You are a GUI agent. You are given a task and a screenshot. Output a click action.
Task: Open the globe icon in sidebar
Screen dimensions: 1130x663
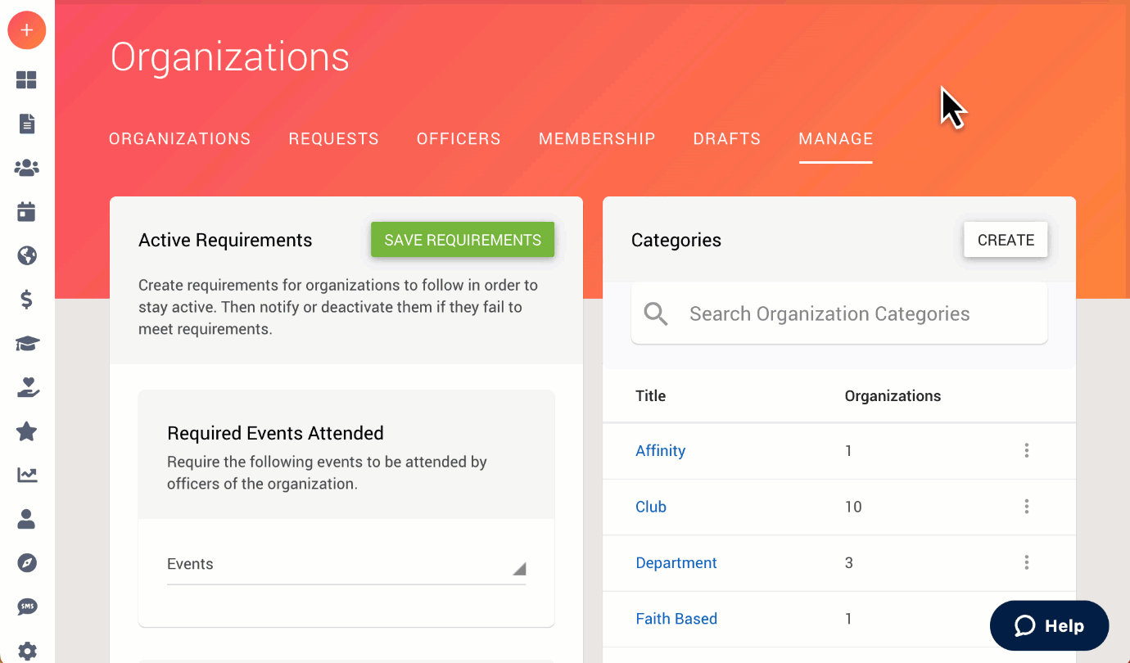pyautogui.click(x=27, y=256)
